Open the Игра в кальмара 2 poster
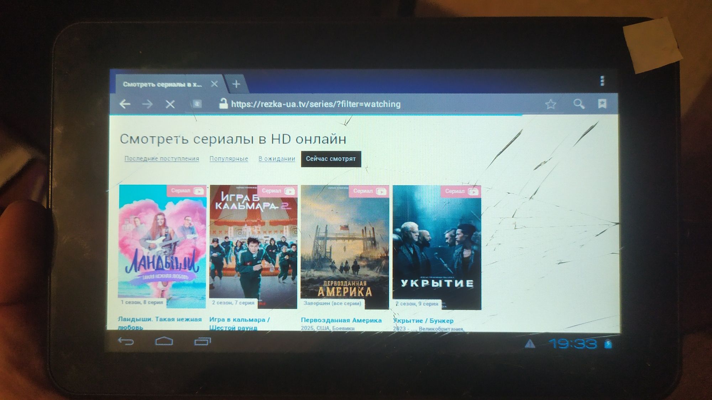This screenshot has height=400, width=712. click(253, 247)
